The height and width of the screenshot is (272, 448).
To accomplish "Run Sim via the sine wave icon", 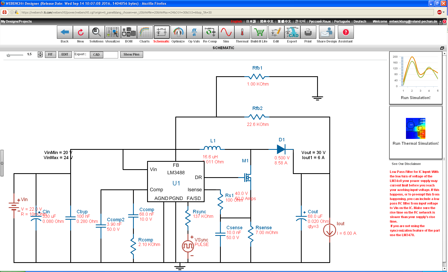I will coord(226,32).
